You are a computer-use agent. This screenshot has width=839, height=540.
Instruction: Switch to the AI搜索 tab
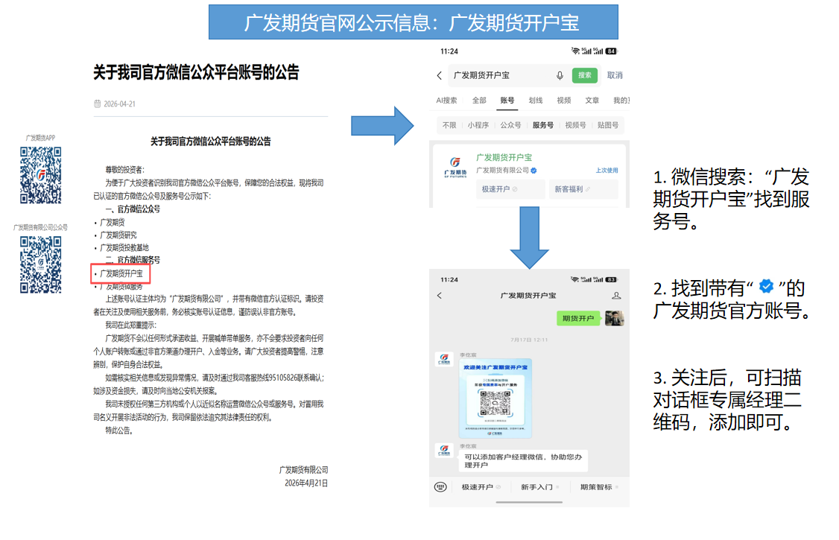coord(446,101)
